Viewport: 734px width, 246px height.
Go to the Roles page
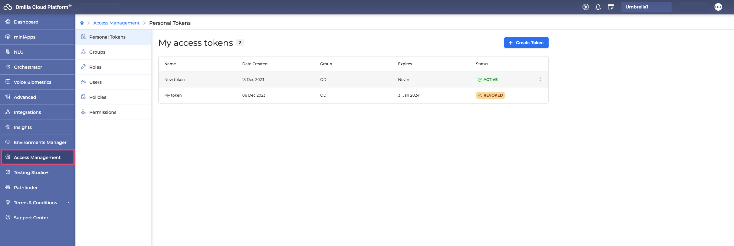95,67
